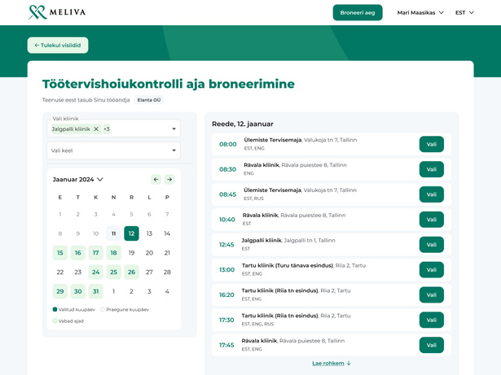Open Broneeri aeg booking

pyautogui.click(x=358, y=13)
